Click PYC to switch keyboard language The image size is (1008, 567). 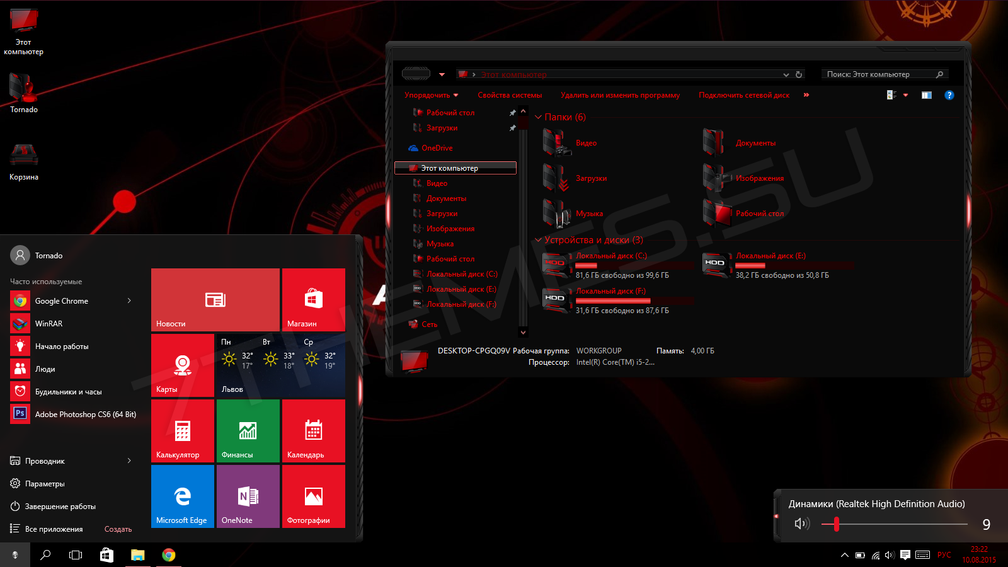click(x=944, y=555)
